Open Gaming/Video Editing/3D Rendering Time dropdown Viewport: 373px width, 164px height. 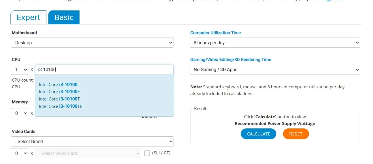pos(275,69)
